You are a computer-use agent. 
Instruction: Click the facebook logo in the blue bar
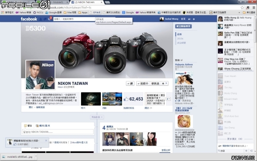click(x=29, y=19)
